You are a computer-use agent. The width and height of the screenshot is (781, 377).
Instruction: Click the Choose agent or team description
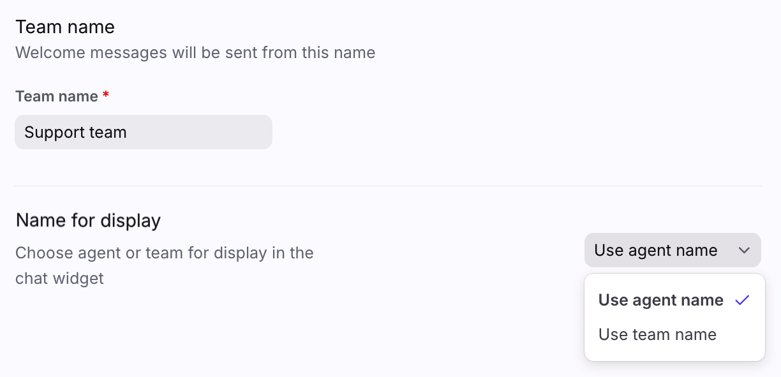[164, 253]
